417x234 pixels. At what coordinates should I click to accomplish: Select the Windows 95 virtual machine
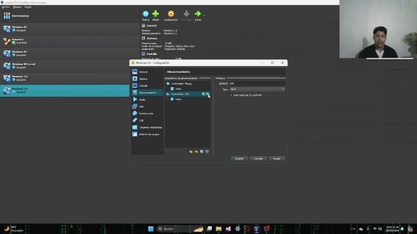pyautogui.click(x=65, y=53)
